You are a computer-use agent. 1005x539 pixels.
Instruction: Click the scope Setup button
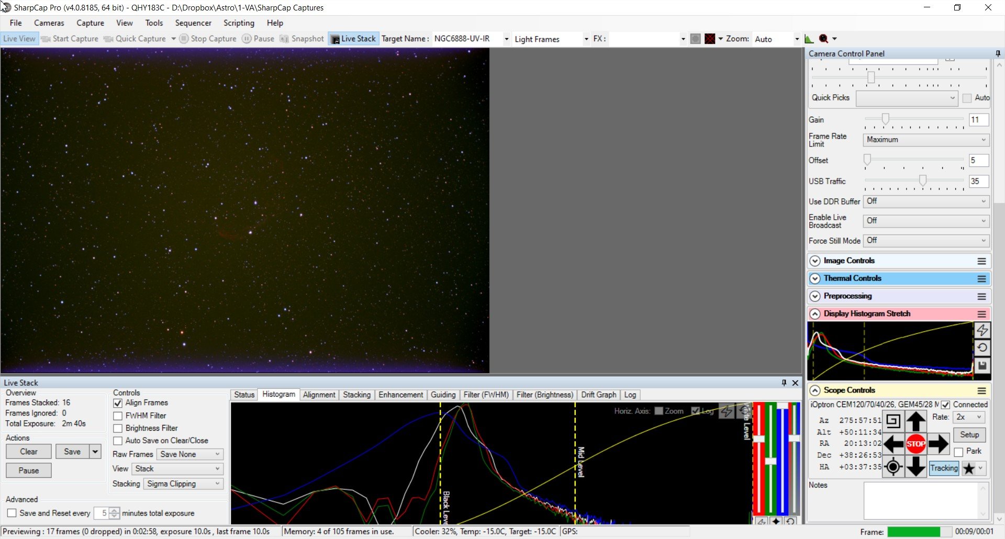(x=969, y=435)
